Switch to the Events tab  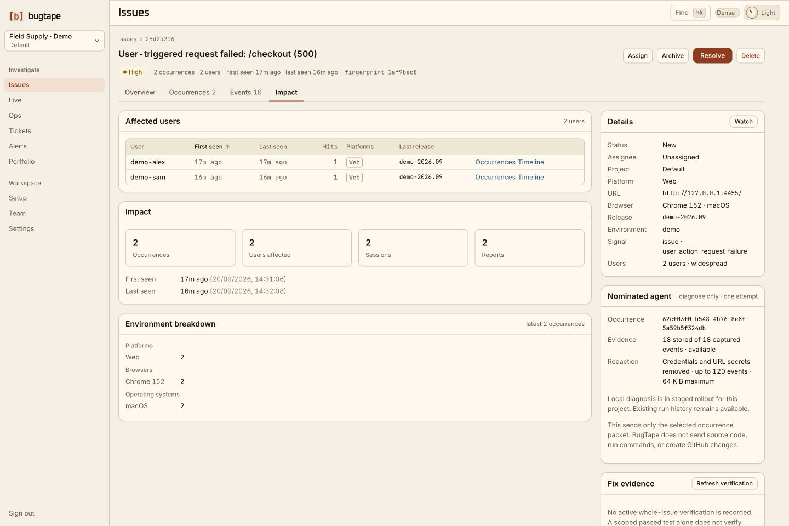(245, 92)
